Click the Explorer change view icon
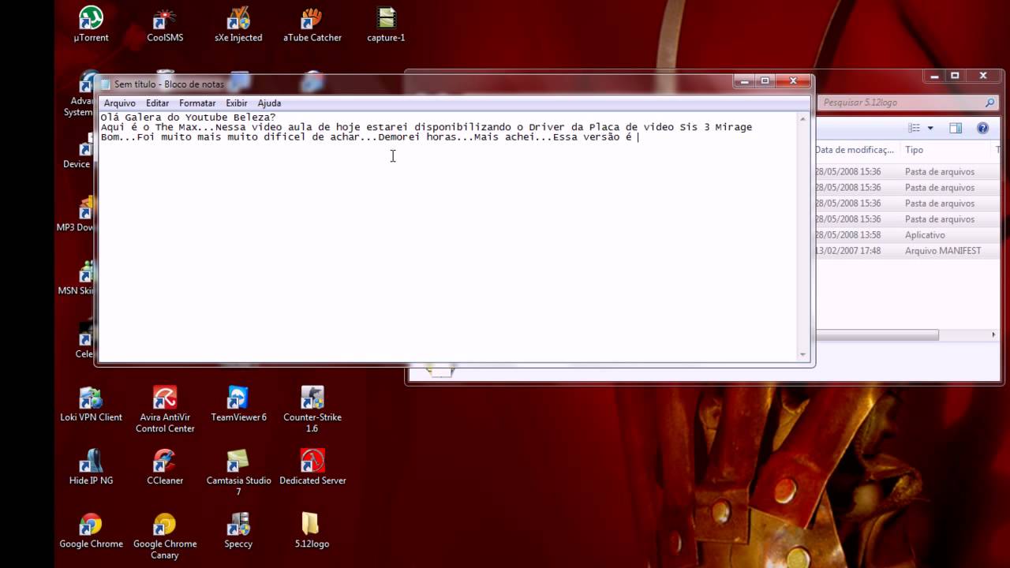This screenshot has height=568, width=1010. tap(914, 128)
